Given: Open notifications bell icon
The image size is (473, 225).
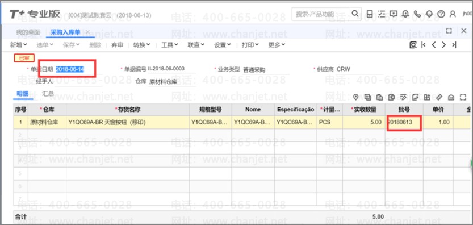Looking at the screenshot, I should (x=405, y=14).
